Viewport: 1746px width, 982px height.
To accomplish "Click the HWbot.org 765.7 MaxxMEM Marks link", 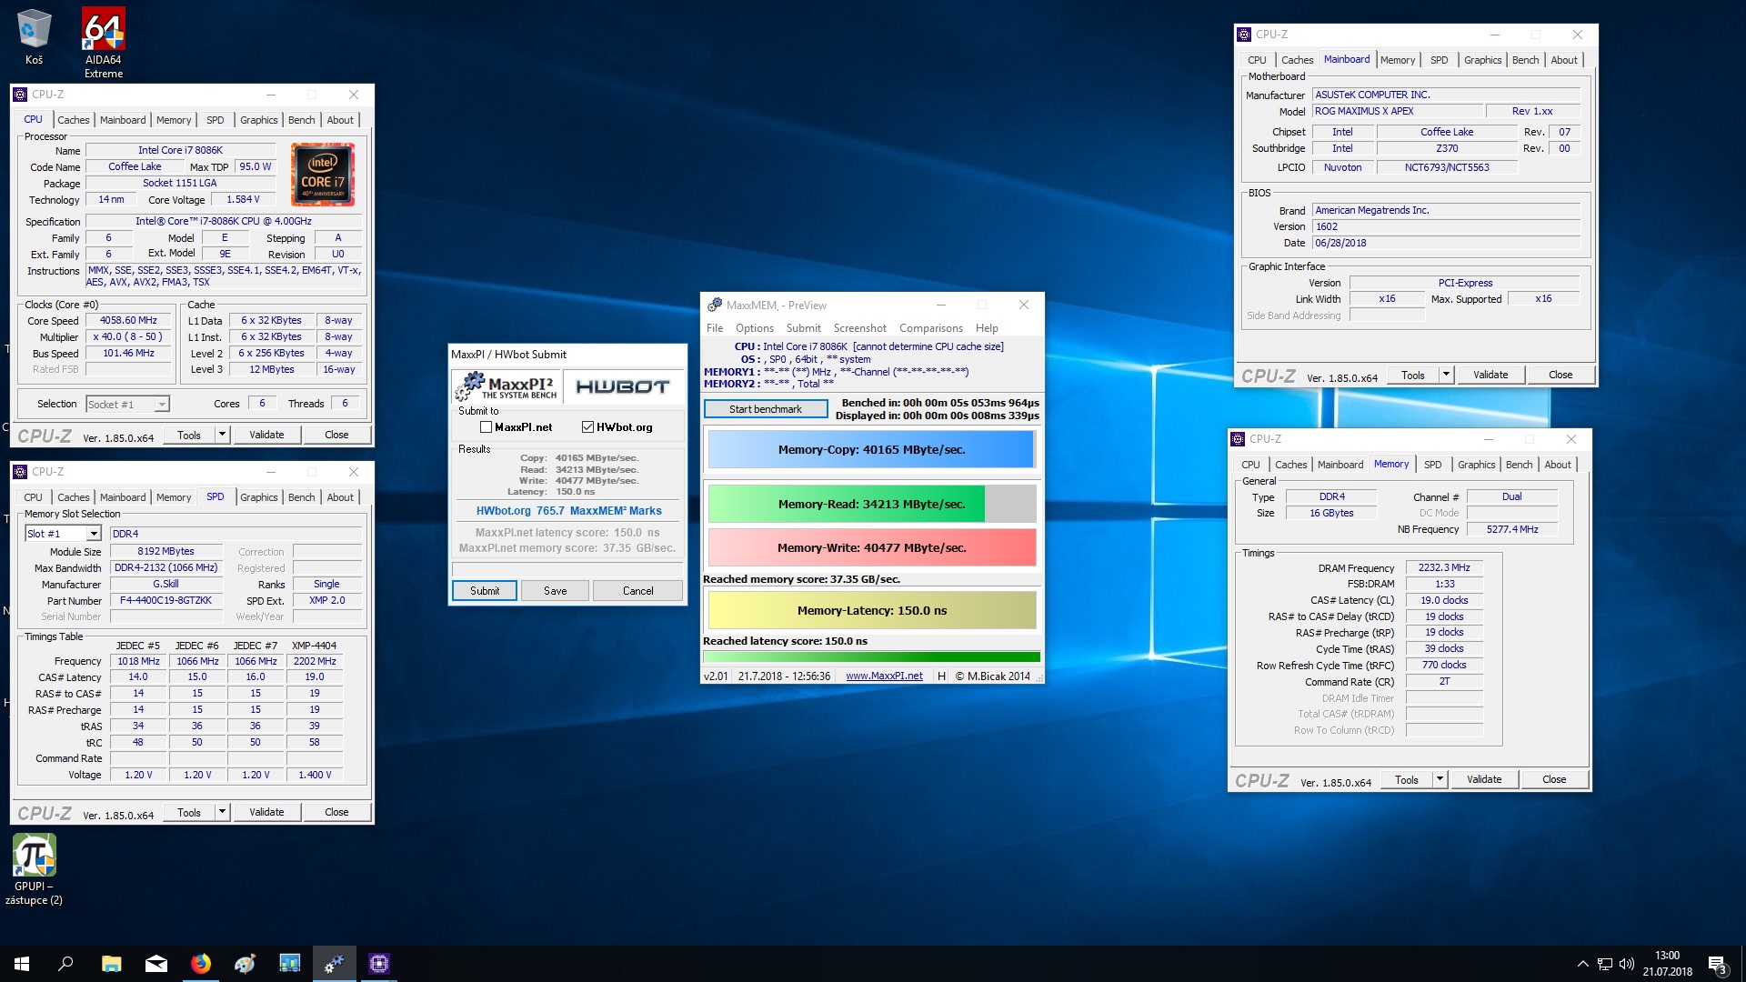I will pyautogui.click(x=568, y=511).
